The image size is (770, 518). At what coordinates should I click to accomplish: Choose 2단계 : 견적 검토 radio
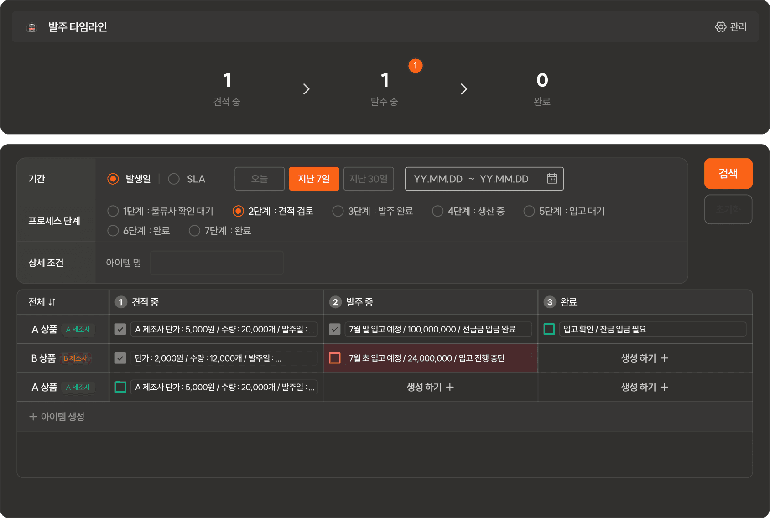[x=238, y=211]
